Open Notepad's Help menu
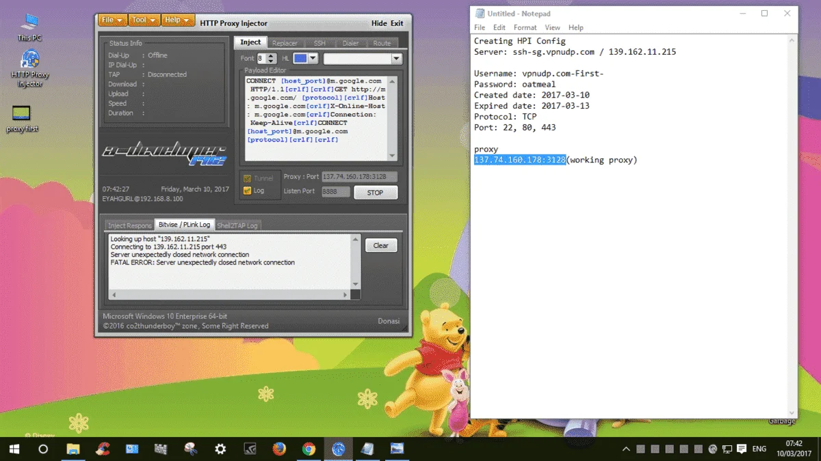This screenshot has width=821, height=461. click(x=576, y=27)
